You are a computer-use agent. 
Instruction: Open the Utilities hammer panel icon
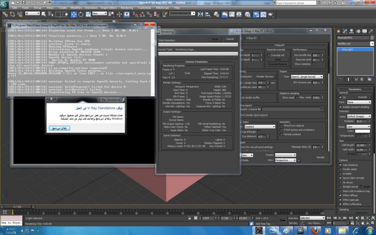point(371,31)
